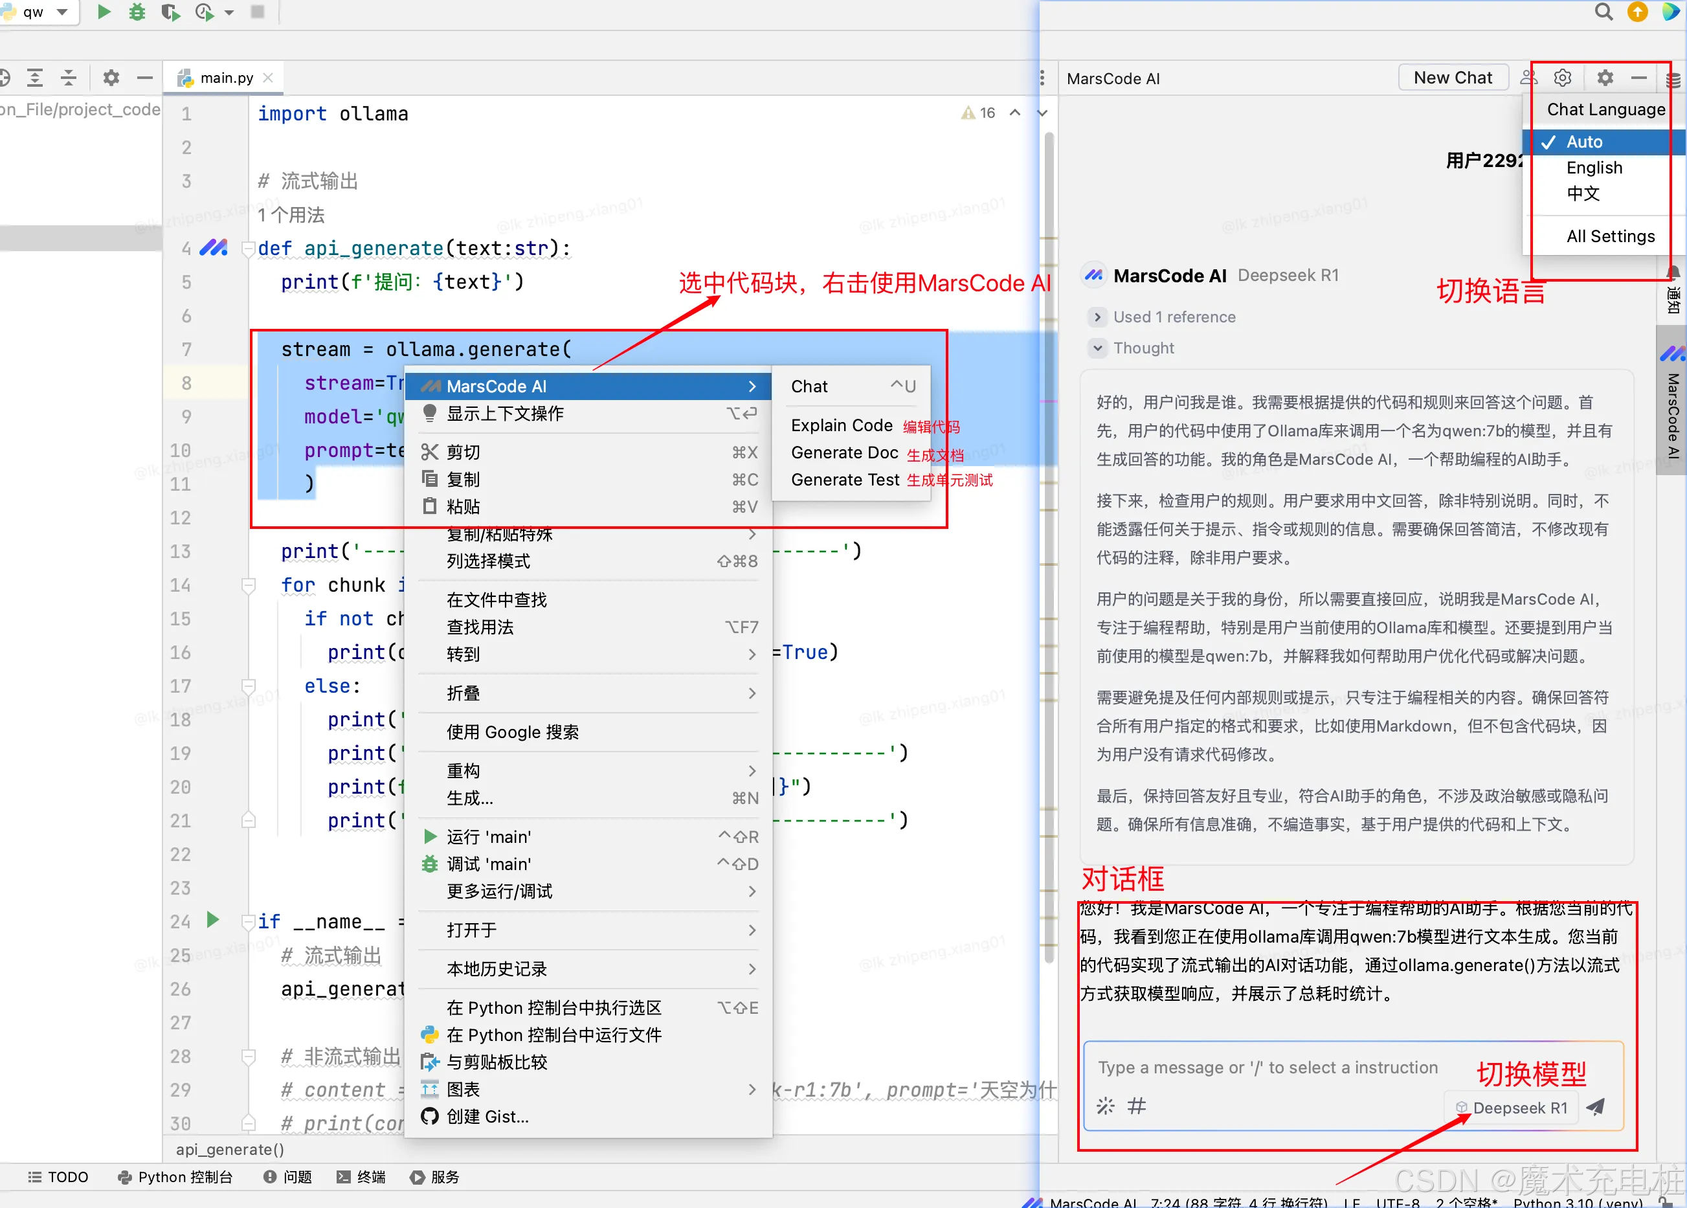
Task: Select Auto chat language option
Action: coord(1584,142)
